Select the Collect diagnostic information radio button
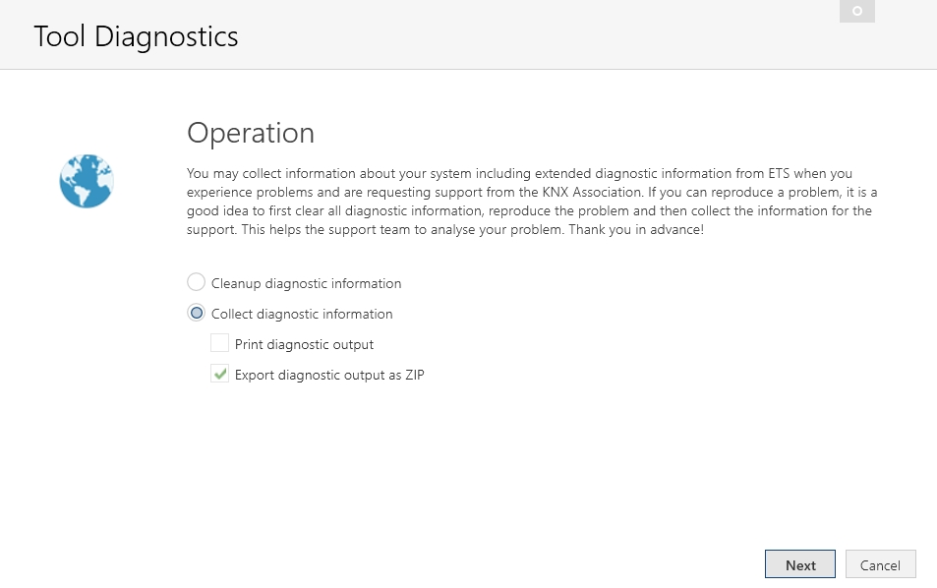The width and height of the screenshot is (937, 588). (196, 313)
